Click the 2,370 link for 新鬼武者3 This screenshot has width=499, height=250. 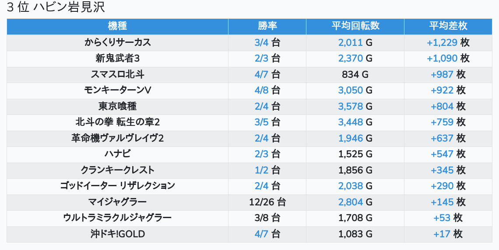(x=350, y=58)
